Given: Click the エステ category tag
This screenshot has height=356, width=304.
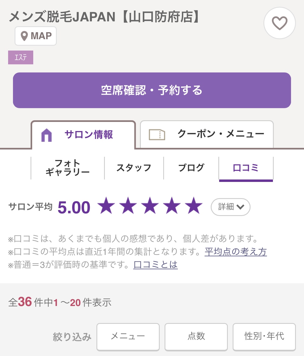Looking at the screenshot, I should coord(21,58).
